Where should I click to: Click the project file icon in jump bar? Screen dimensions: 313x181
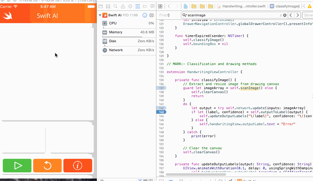(x=185, y=6)
